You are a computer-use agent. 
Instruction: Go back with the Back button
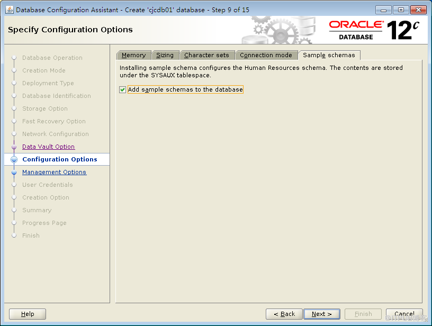[284, 314]
